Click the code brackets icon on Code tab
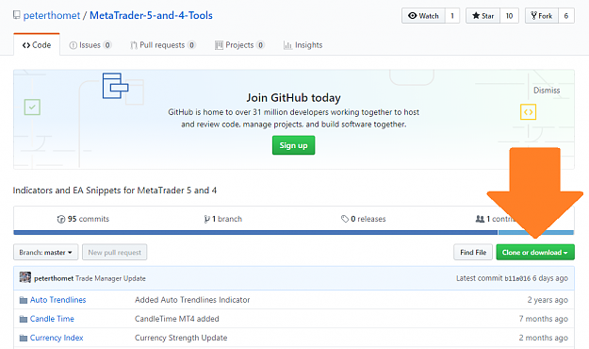 tap(26, 45)
